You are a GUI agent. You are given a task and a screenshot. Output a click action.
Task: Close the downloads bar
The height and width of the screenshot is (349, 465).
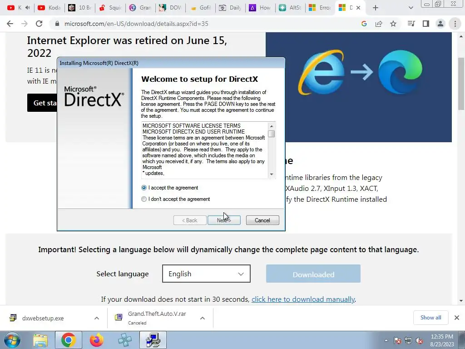click(457, 318)
